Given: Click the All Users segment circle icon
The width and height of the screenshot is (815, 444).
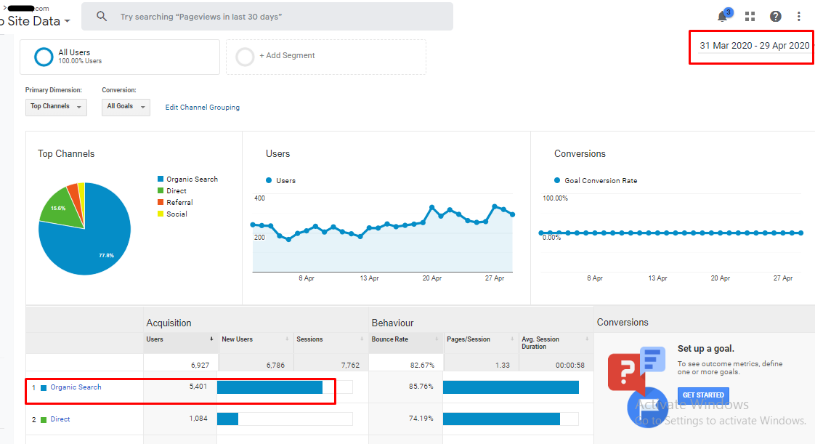Looking at the screenshot, I should point(44,57).
